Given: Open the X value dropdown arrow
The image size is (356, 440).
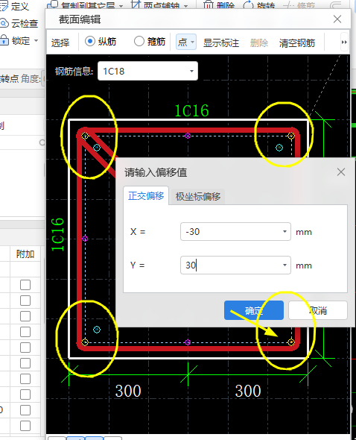Looking at the screenshot, I should pyautogui.click(x=285, y=232).
